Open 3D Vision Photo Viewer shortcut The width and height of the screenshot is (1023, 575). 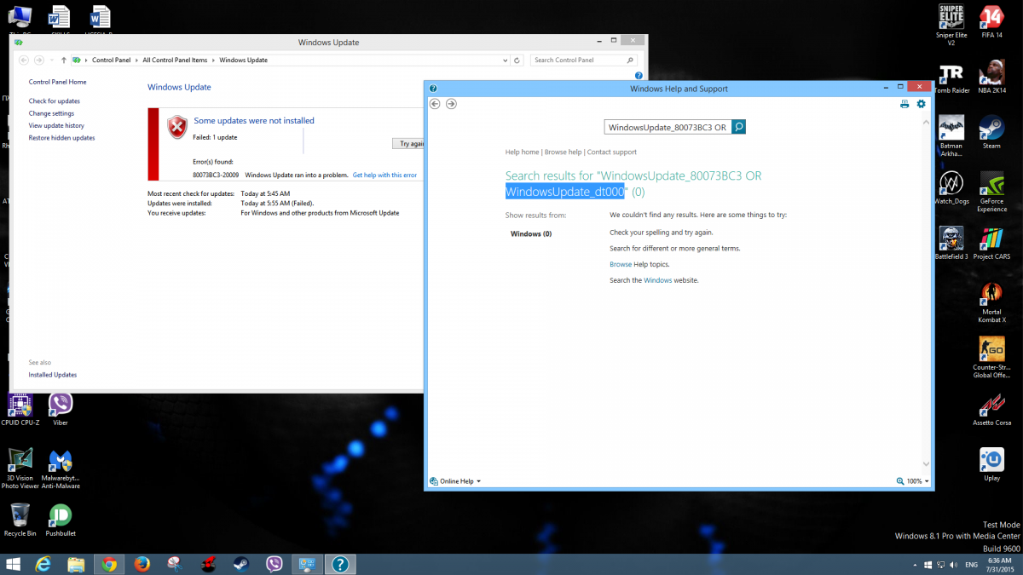coord(20,469)
